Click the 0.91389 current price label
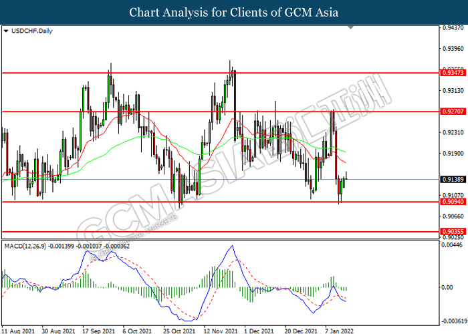 (x=453, y=180)
